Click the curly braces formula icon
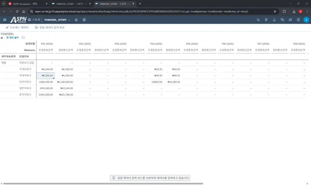Image resolution: width=311 pixels, height=185 pixels. 23,38
